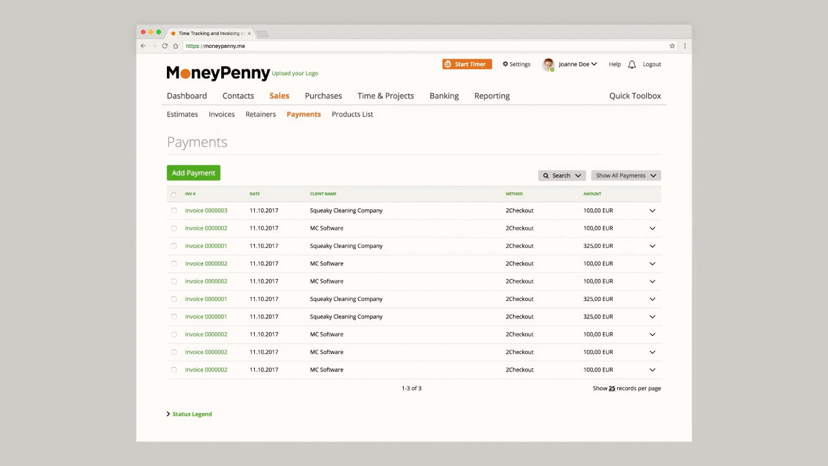Tick the checkbox in the last table row
The image size is (828, 466).
(173, 370)
